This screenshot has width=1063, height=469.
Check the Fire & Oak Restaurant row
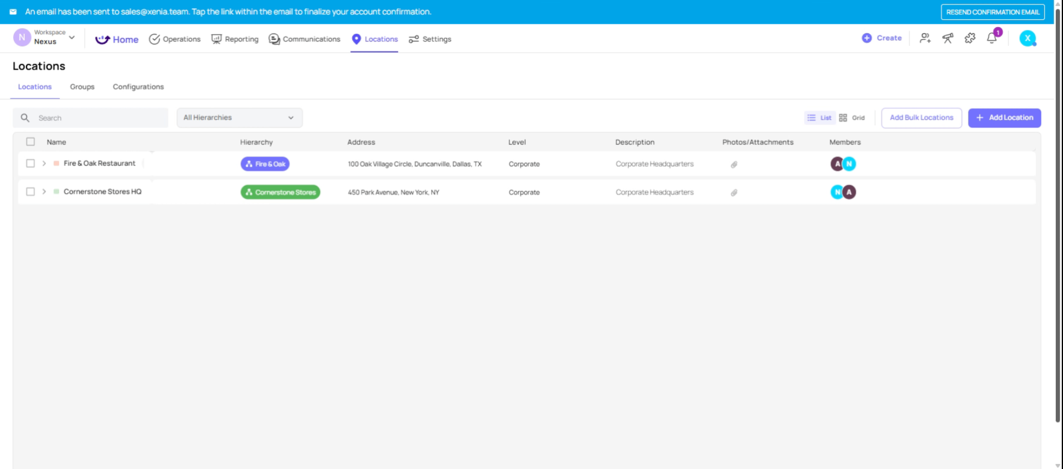point(30,163)
